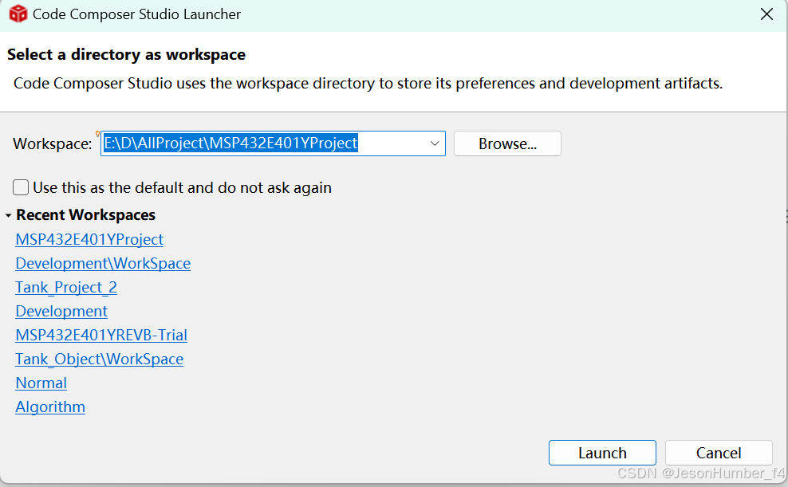Image resolution: width=788 pixels, height=487 pixels.
Task: Launch the selected workspace
Action: 602,453
